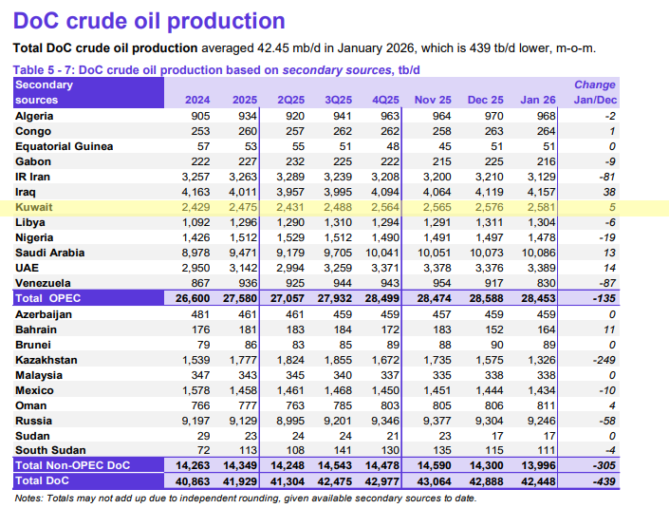Select the Venezuela row label
This screenshot has height=508, width=669.
(x=44, y=283)
